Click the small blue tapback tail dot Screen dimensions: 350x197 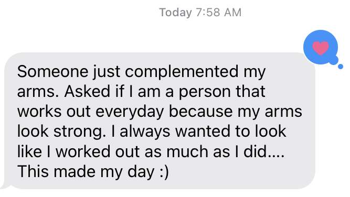(x=340, y=67)
